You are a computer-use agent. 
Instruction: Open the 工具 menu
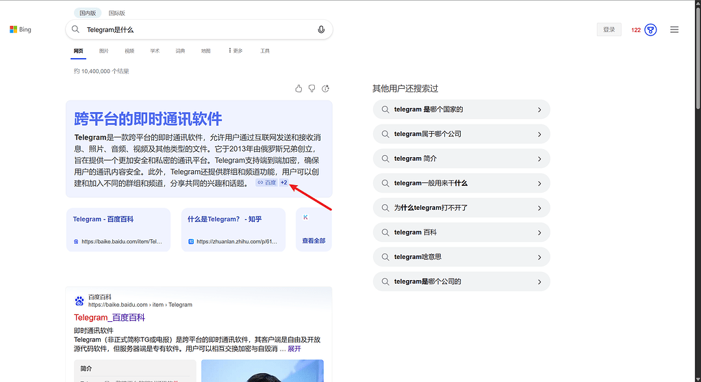point(265,51)
